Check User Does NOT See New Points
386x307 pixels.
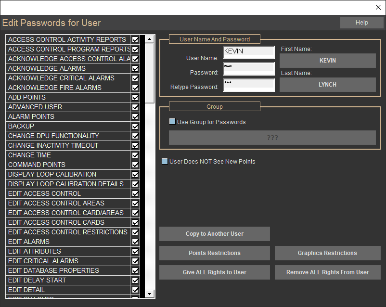165,162
